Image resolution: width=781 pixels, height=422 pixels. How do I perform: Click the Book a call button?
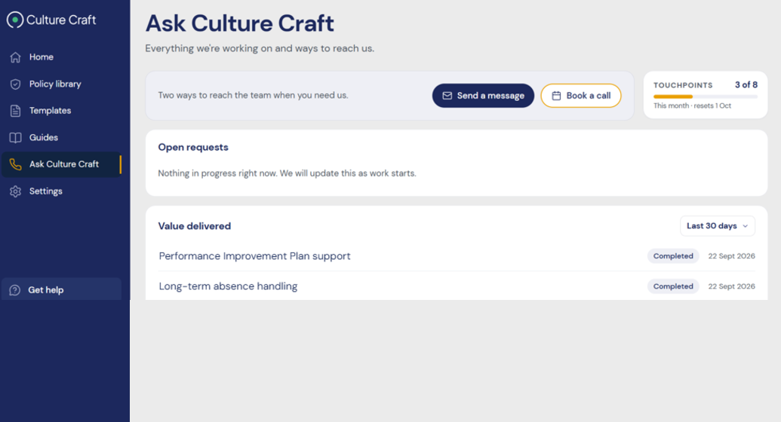click(581, 96)
